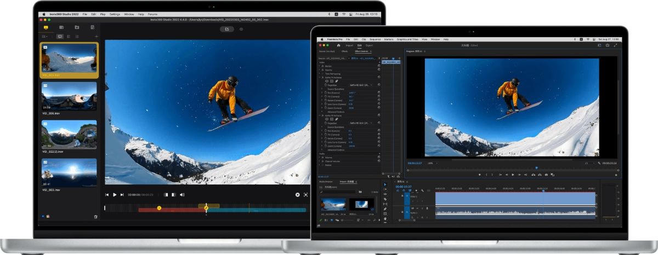The height and width of the screenshot is (255, 658).
Task: Select the Pen tool in Premiere toolbar
Action: pyautogui.click(x=385, y=208)
